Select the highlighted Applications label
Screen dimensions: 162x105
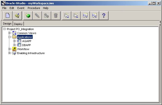tap(25, 37)
